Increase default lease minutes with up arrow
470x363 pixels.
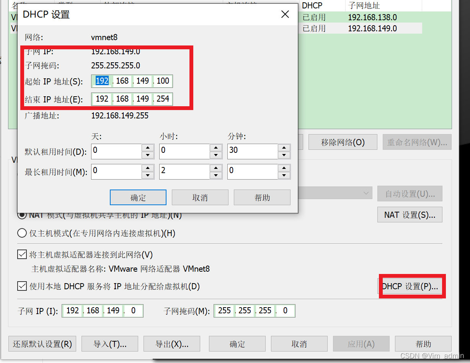tap(284, 147)
